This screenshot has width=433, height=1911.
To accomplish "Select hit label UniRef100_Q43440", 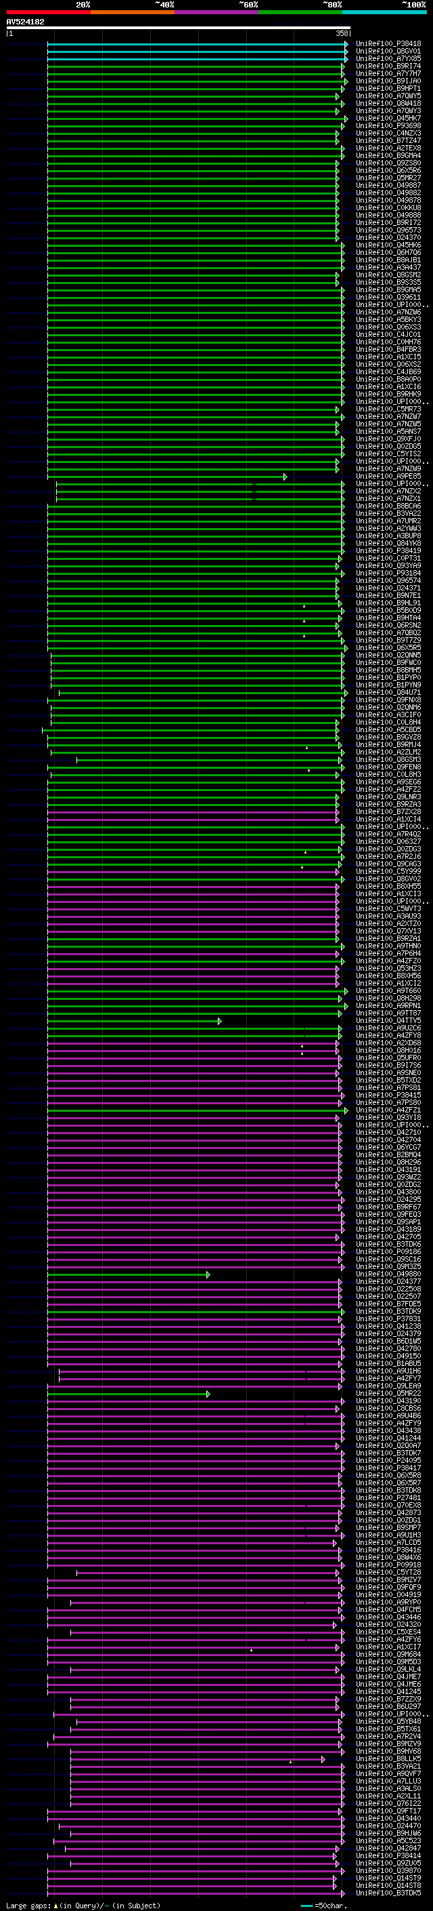I will [388, 1818].
